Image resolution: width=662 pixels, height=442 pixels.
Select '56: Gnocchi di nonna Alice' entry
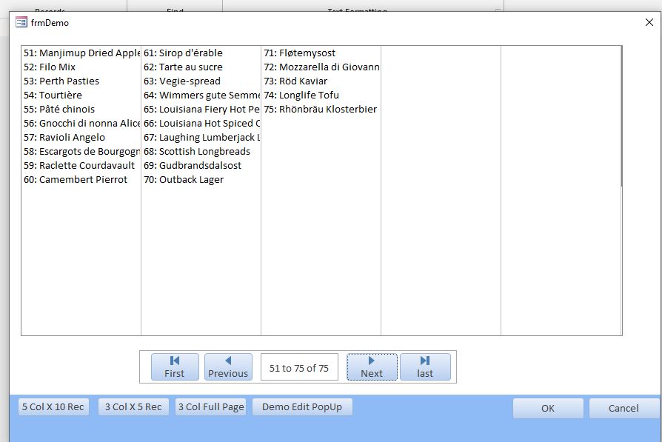tap(81, 123)
